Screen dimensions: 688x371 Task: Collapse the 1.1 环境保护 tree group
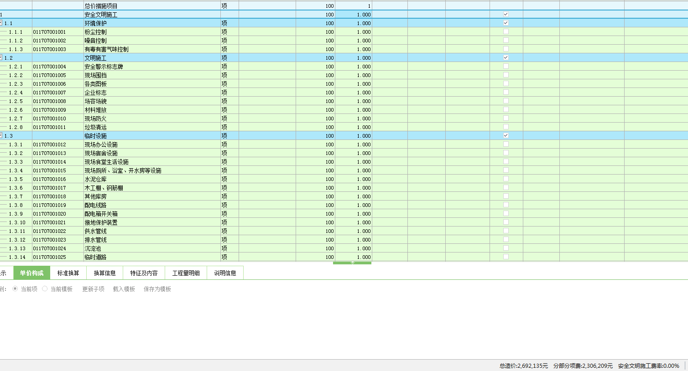pos(1,23)
